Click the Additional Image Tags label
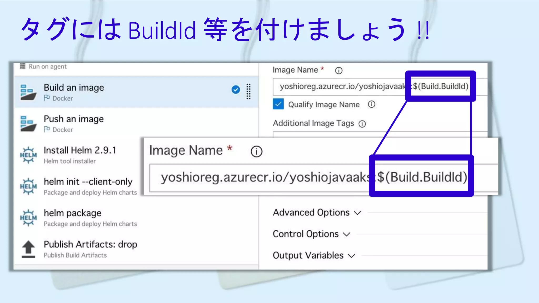539x303 pixels. (313, 123)
